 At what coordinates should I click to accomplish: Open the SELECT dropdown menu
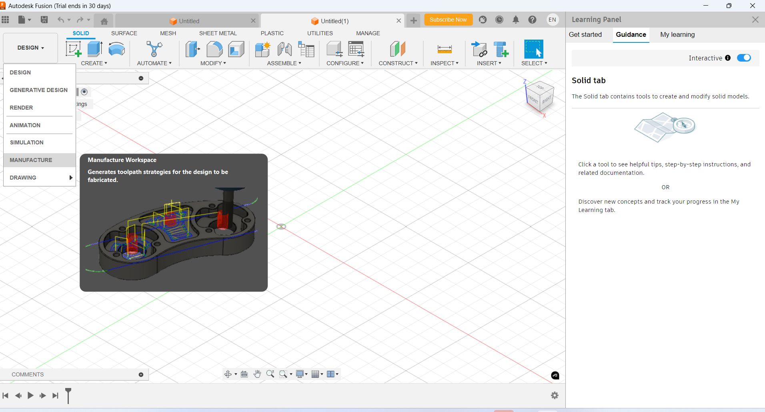pyautogui.click(x=534, y=63)
